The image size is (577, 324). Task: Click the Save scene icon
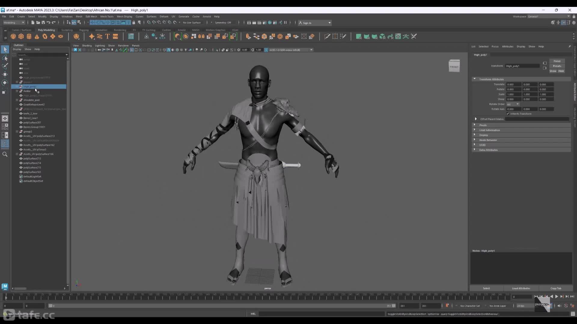[x=43, y=22]
